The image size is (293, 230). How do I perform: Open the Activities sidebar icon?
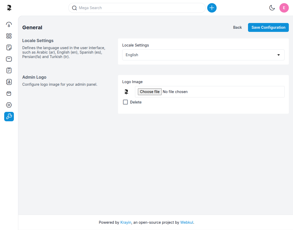tap(9, 70)
